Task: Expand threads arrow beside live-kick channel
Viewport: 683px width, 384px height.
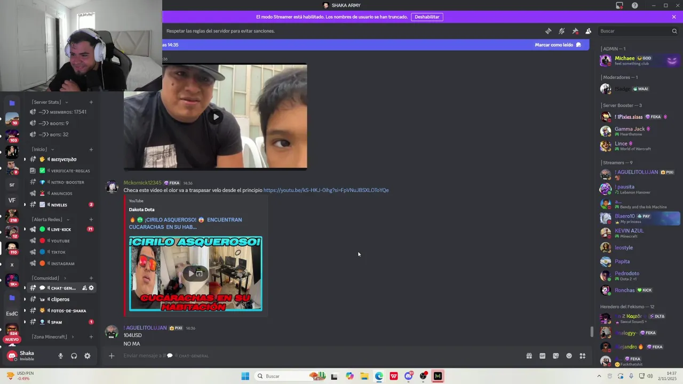Action: pyautogui.click(x=25, y=229)
